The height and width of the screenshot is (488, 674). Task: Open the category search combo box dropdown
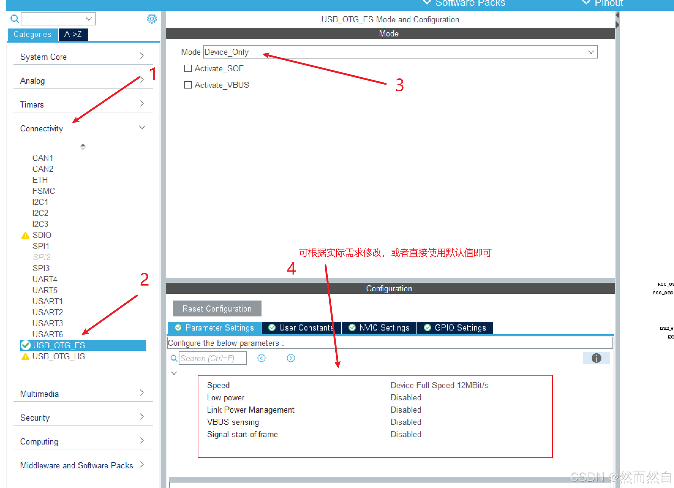(89, 19)
